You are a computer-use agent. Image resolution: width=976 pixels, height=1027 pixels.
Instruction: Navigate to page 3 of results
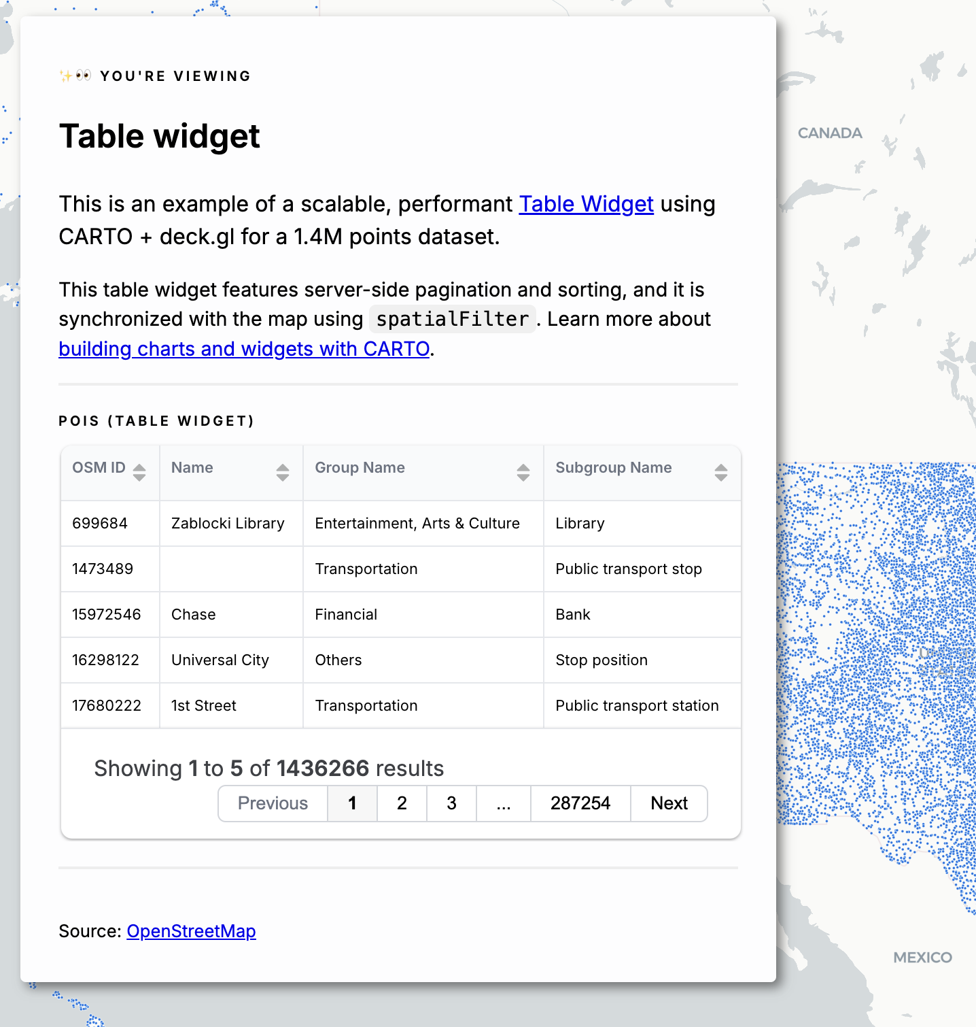pyautogui.click(x=451, y=803)
